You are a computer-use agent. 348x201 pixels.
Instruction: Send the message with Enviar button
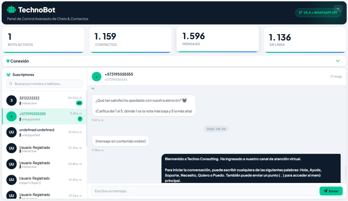331,191
